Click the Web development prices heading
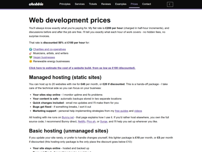The image size is (202, 152). coord(70,20)
